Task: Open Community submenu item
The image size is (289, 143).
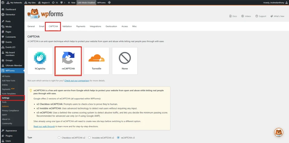Action: click(x=7, y=123)
